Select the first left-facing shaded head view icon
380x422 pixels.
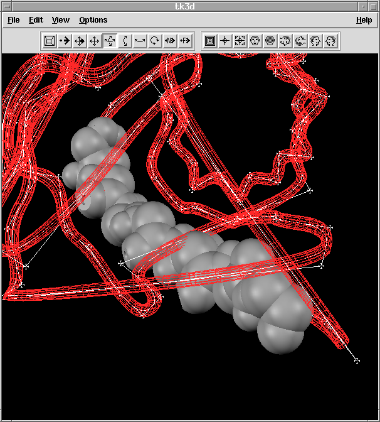tap(285, 41)
